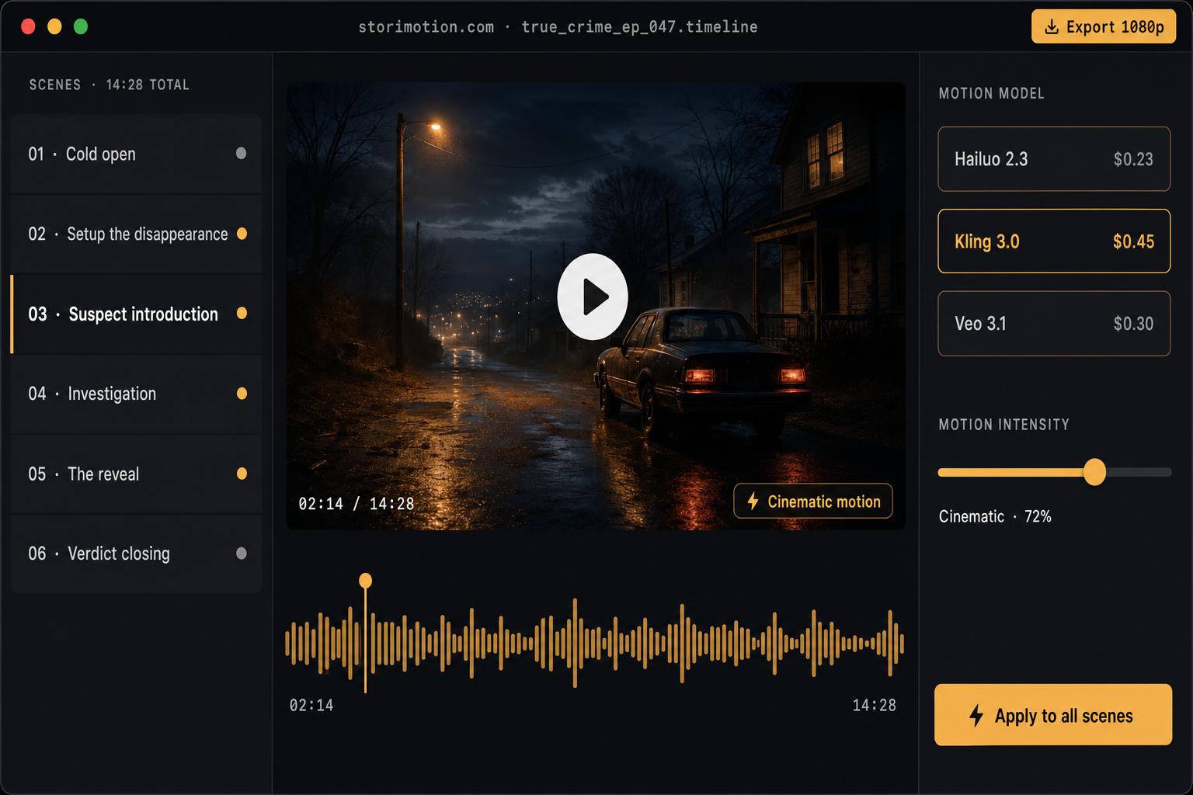Click the SCENES · 14:28 TOTAL header
Viewport: 1193px width, 795px height.
[110, 85]
